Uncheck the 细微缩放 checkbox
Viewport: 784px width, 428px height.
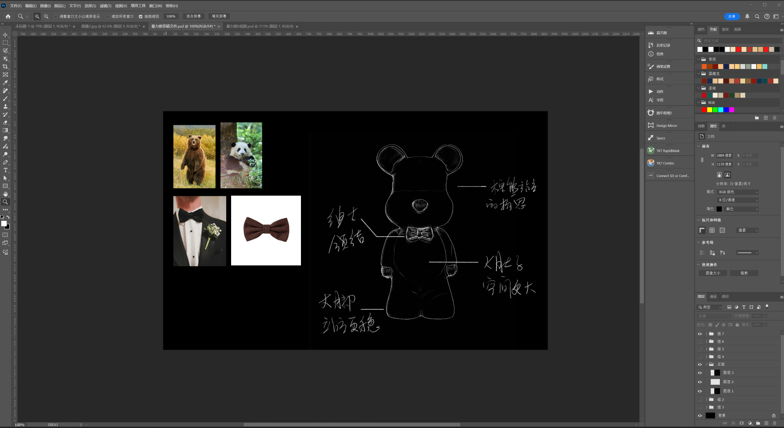(141, 17)
